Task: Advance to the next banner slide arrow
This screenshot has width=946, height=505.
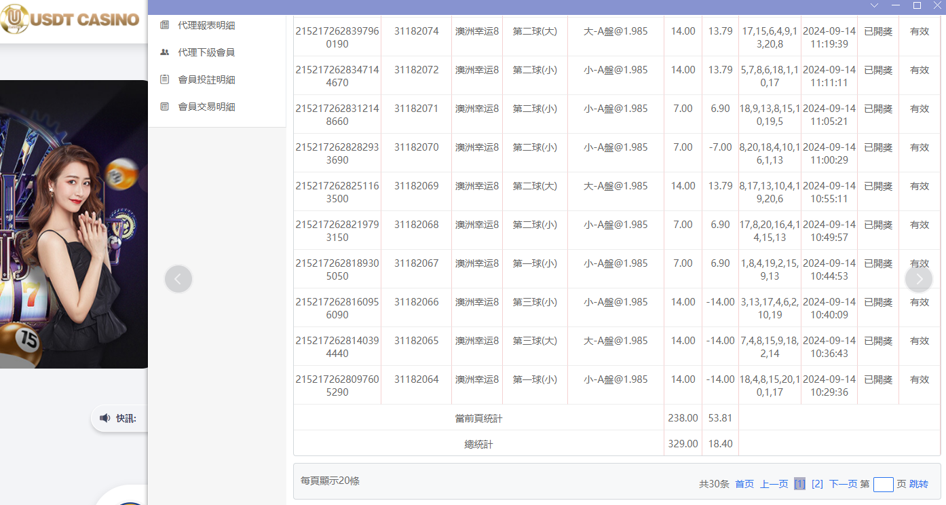Action: (919, 279)
